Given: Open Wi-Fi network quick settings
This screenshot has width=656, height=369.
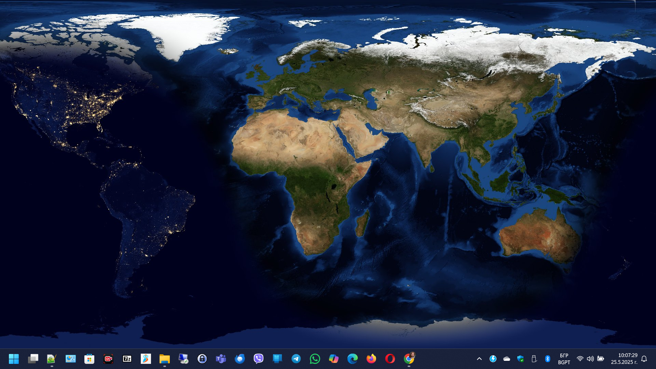Looking at the screenshot, I should click(580, 359).
